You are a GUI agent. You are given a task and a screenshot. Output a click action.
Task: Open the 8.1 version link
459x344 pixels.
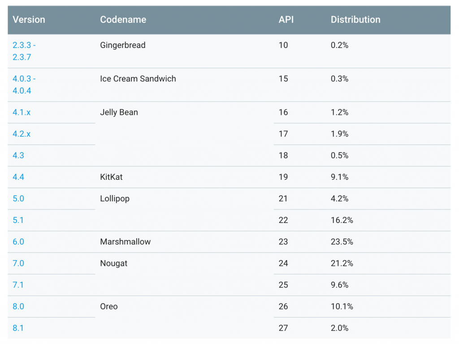pyautogui.click(x=18, y=328)
